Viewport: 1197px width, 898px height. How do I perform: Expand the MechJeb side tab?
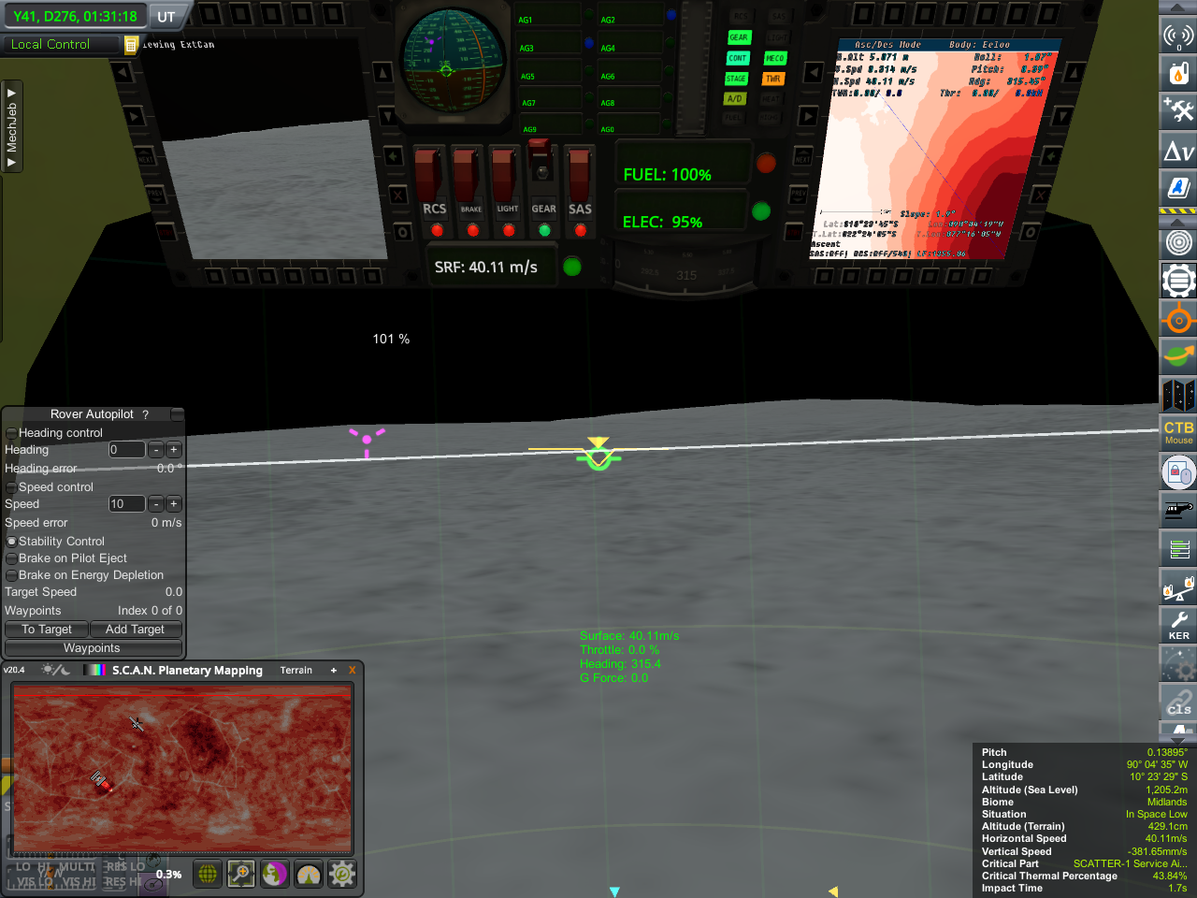point(11,126)
